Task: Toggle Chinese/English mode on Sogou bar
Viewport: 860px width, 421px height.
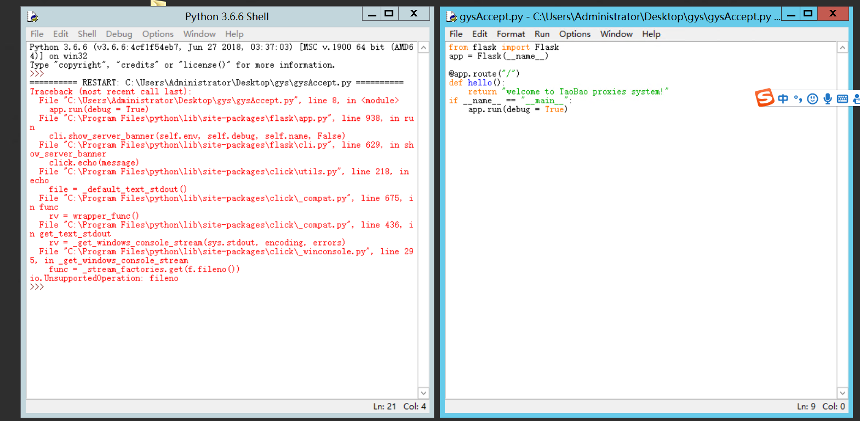Action: coord(783,99)
